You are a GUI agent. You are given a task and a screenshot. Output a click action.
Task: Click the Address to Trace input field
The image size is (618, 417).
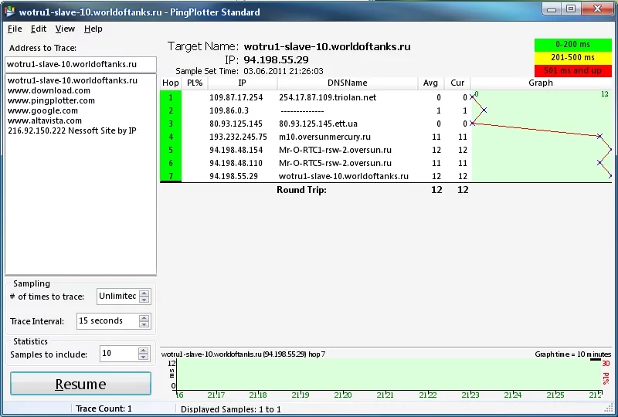(80, 64)
